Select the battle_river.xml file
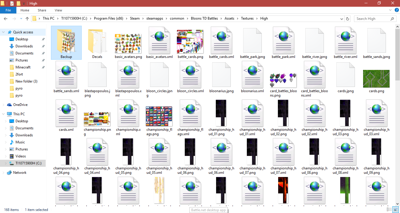The image size is (400, 213). pos(346,43)
